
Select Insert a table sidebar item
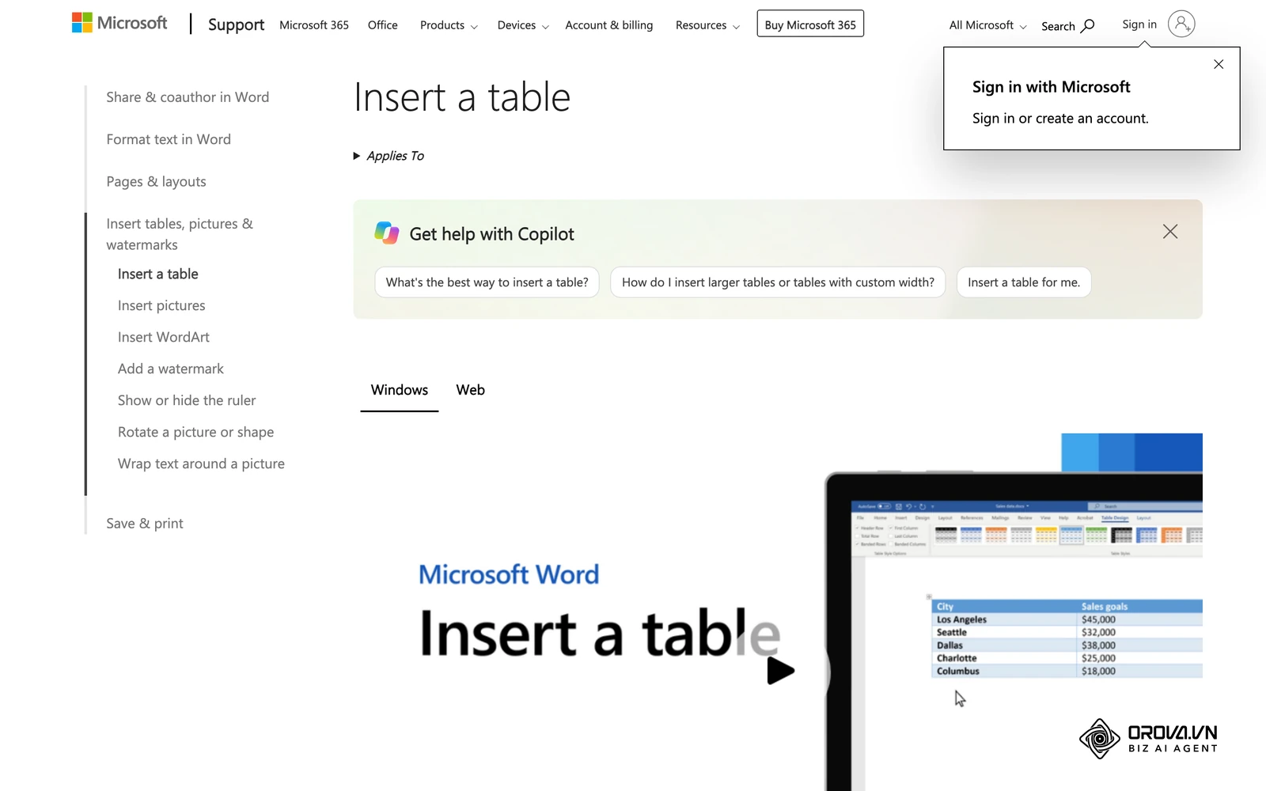[x=157, y=274]
